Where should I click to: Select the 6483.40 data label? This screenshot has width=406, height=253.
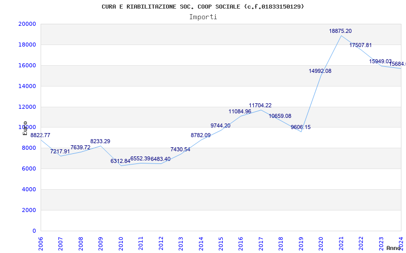(x=160, y=159)
